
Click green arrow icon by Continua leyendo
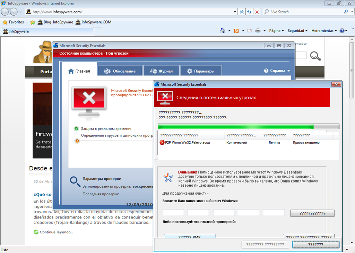tap(36, 232)
